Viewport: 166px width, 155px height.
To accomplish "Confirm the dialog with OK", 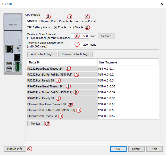I will (118, 149).
